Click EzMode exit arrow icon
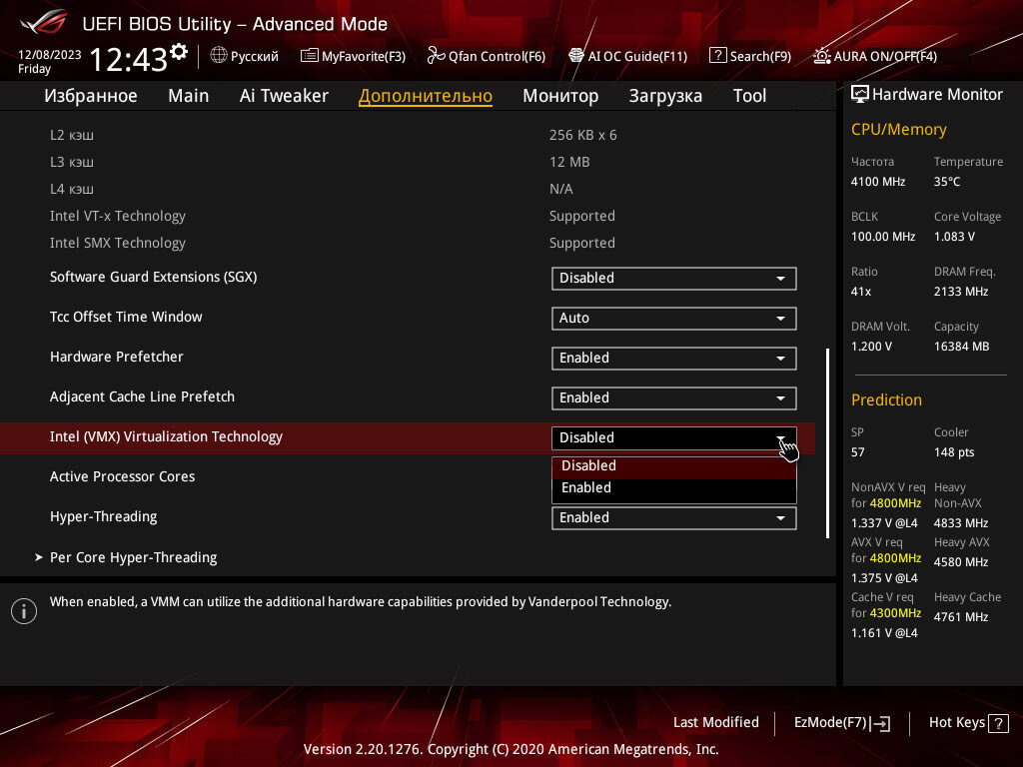Screen dimensions: 1023x767 click(x=880, y=723)
